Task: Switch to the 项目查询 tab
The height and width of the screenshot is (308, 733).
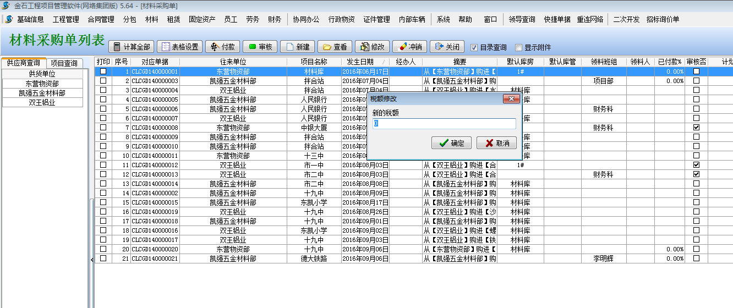Action: (x=64, y=63)
